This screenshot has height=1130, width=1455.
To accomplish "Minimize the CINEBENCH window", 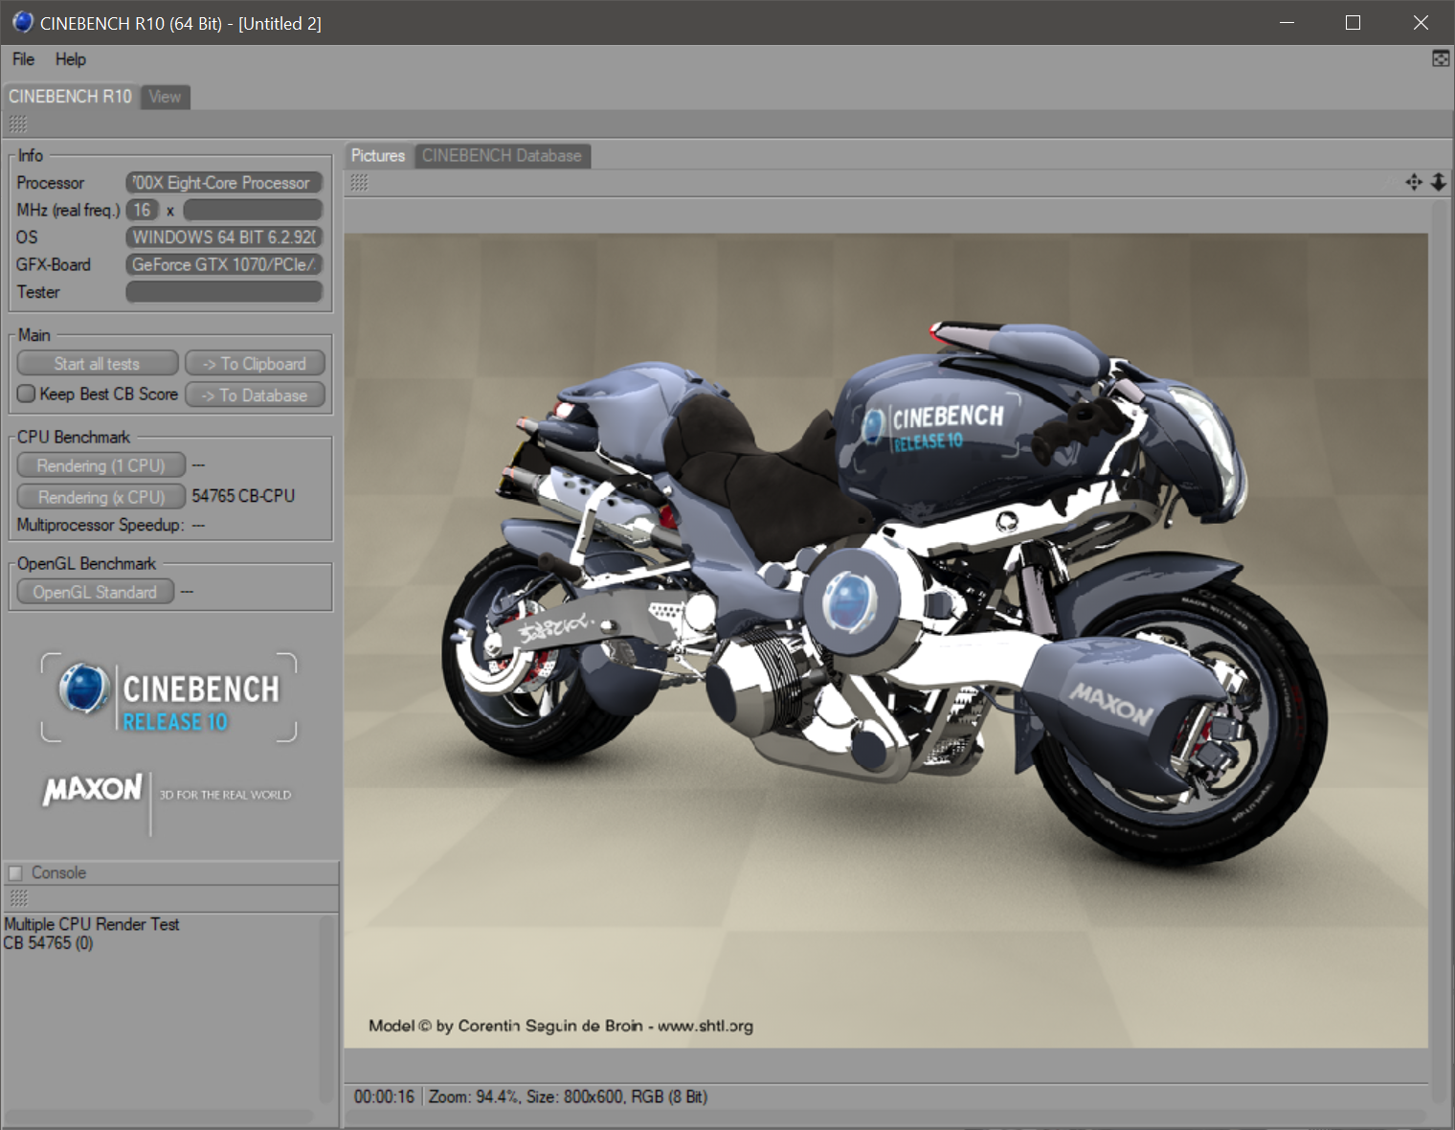I will [1287, 22].
